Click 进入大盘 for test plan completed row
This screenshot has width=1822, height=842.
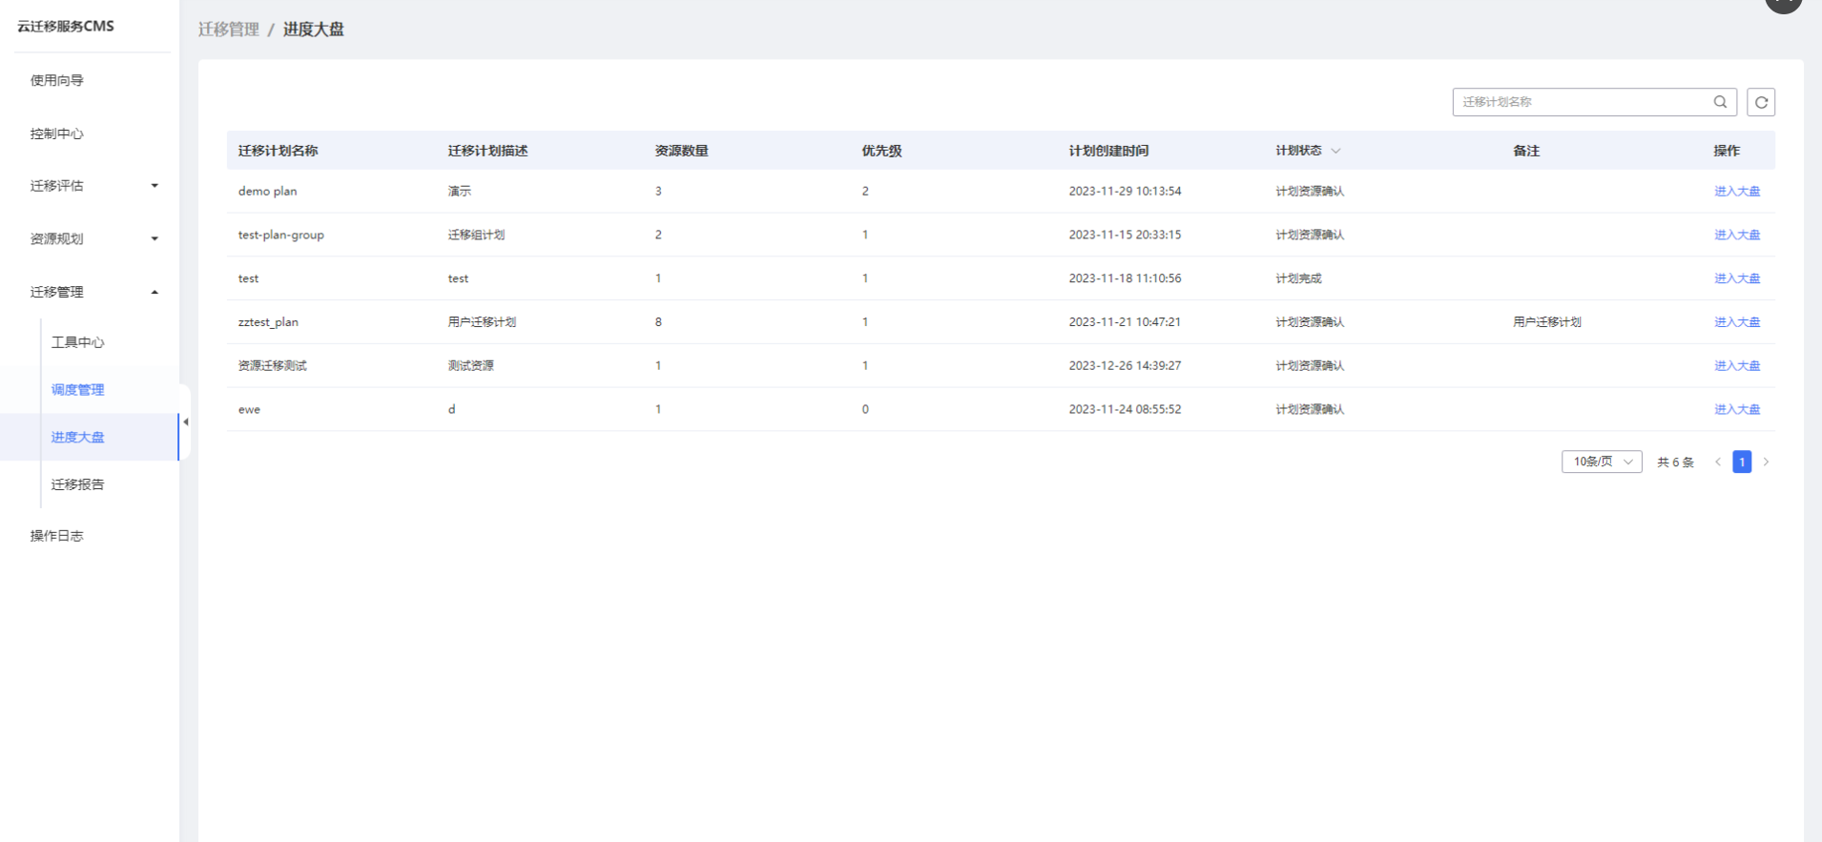tap(1737, 278)
